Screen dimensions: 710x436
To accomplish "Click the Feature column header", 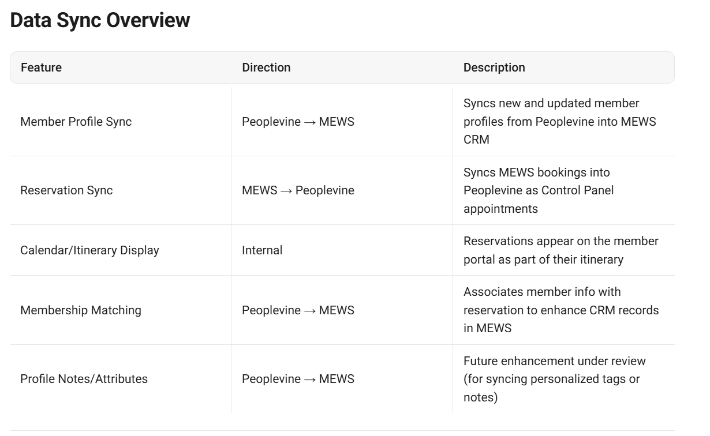I will coord(41,67).
